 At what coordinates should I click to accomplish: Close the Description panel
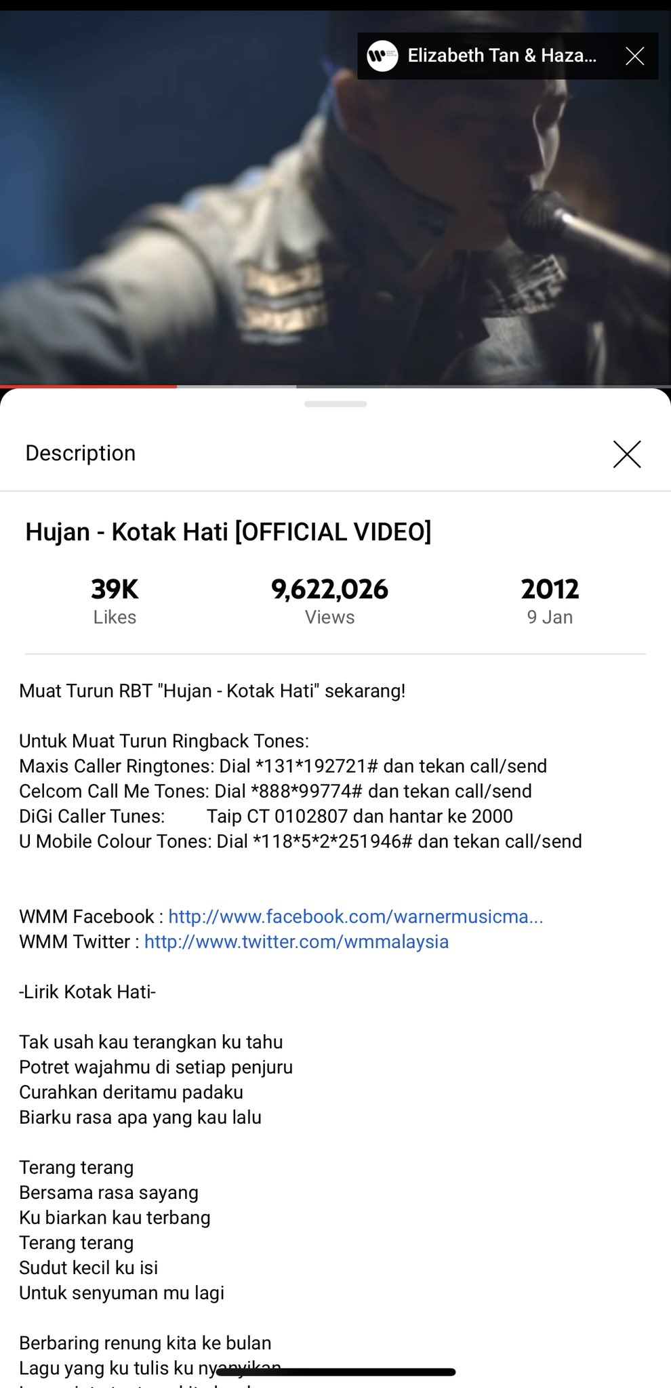point(627,454)
